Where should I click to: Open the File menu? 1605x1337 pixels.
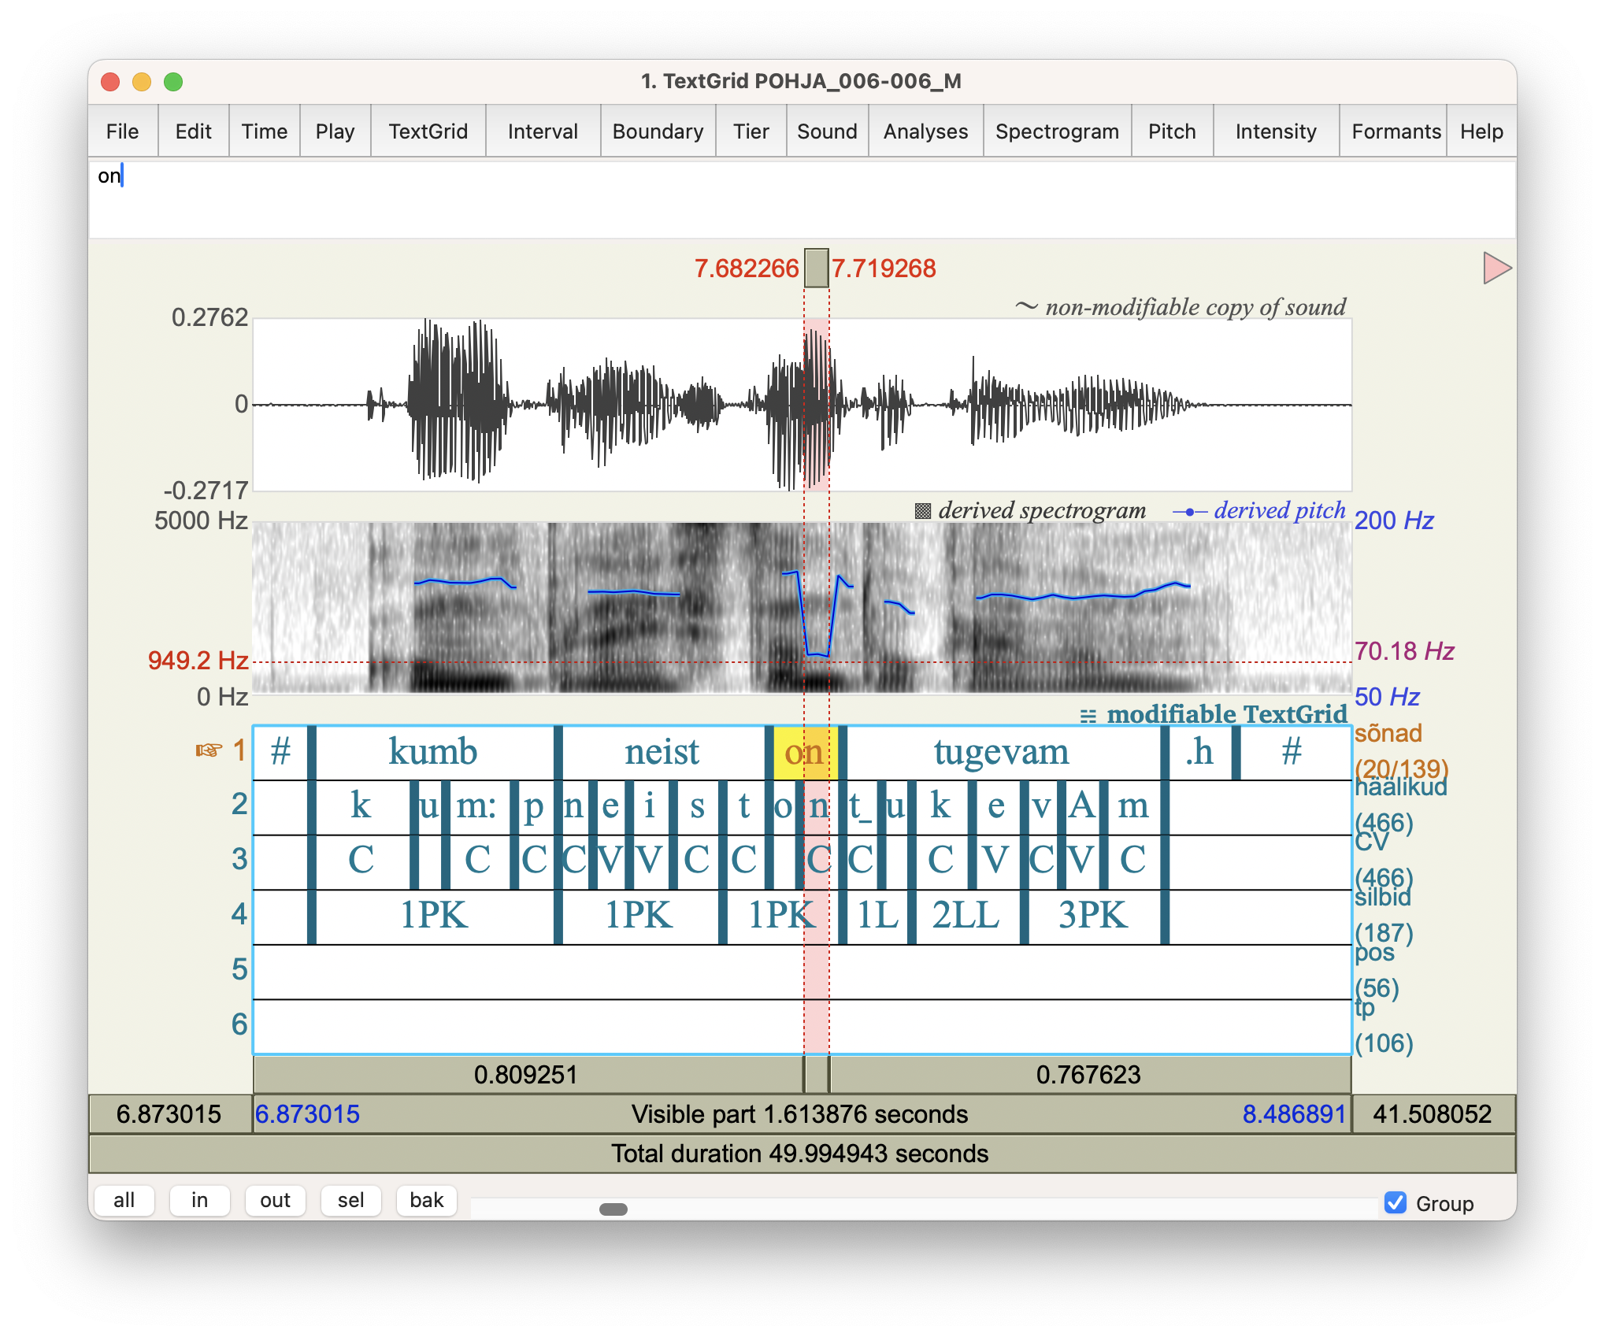122,131
